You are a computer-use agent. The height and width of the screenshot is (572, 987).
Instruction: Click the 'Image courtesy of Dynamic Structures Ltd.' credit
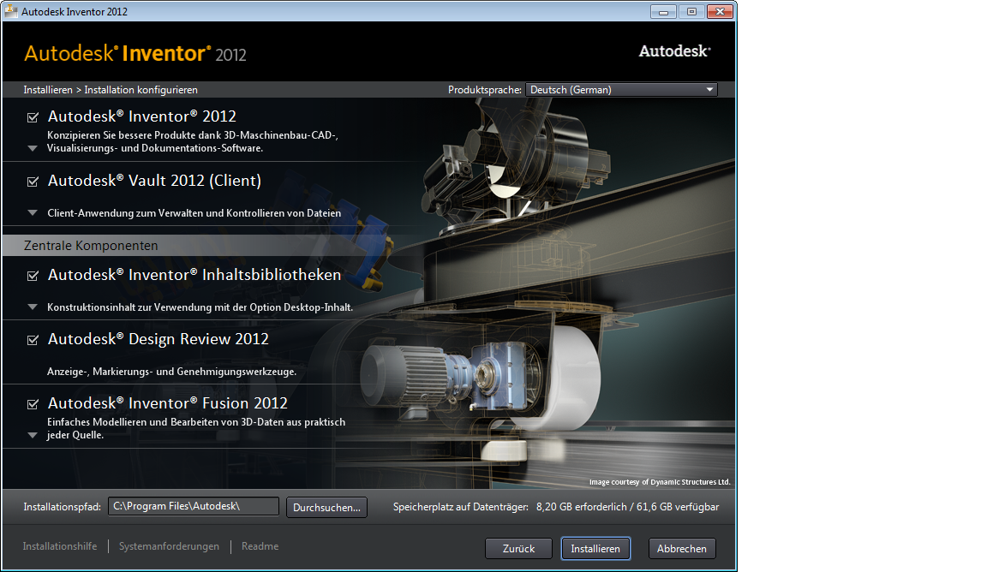click(x=660, y=482)
